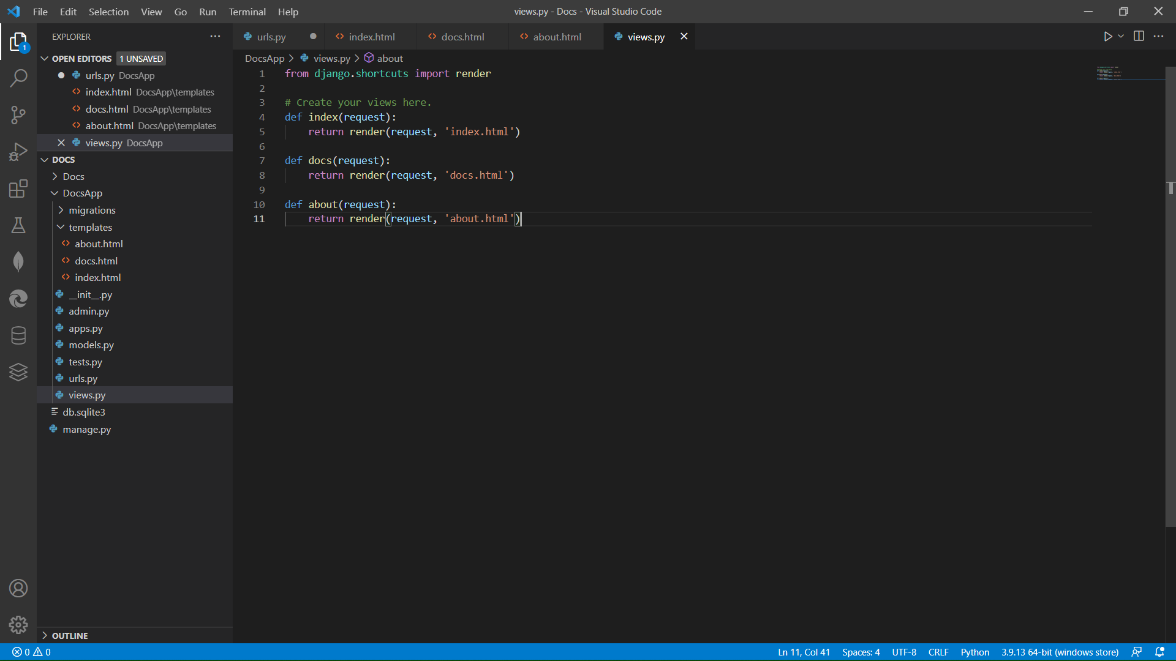This screenshot has width=1176, height=661.
Task: Split the editor to the right
Action: point(1139,37)
